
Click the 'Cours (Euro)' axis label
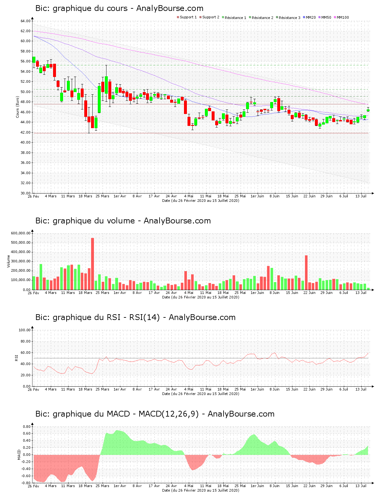[x=17, y=107]
